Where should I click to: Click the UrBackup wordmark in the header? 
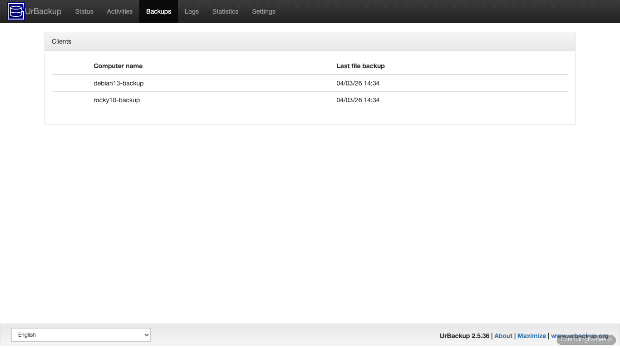43,11
